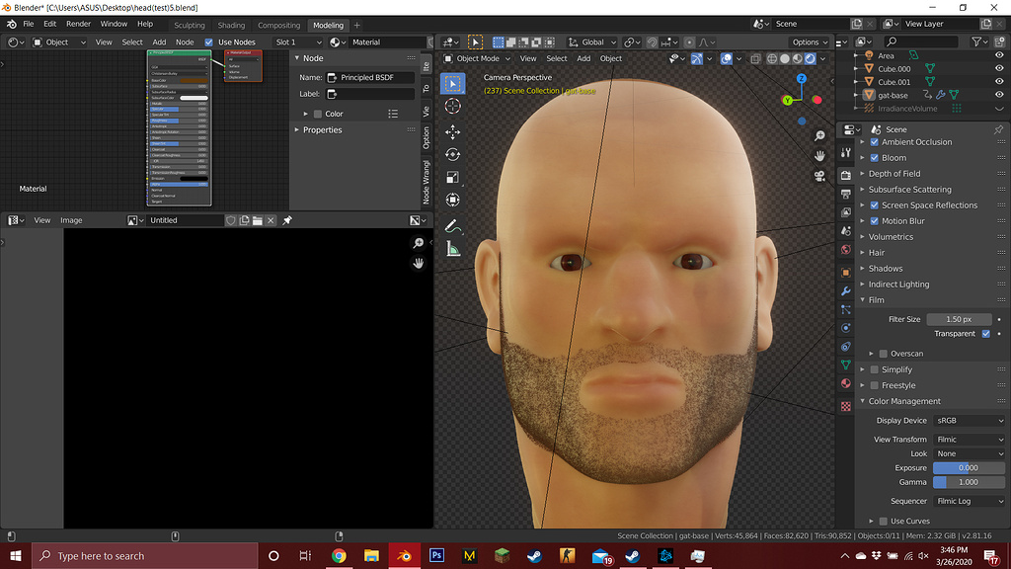Adjust the Exposure slider
Image resolution: width=1011 pixels, height=569 pixels.
pyautogui.click(x=969, y=467)
